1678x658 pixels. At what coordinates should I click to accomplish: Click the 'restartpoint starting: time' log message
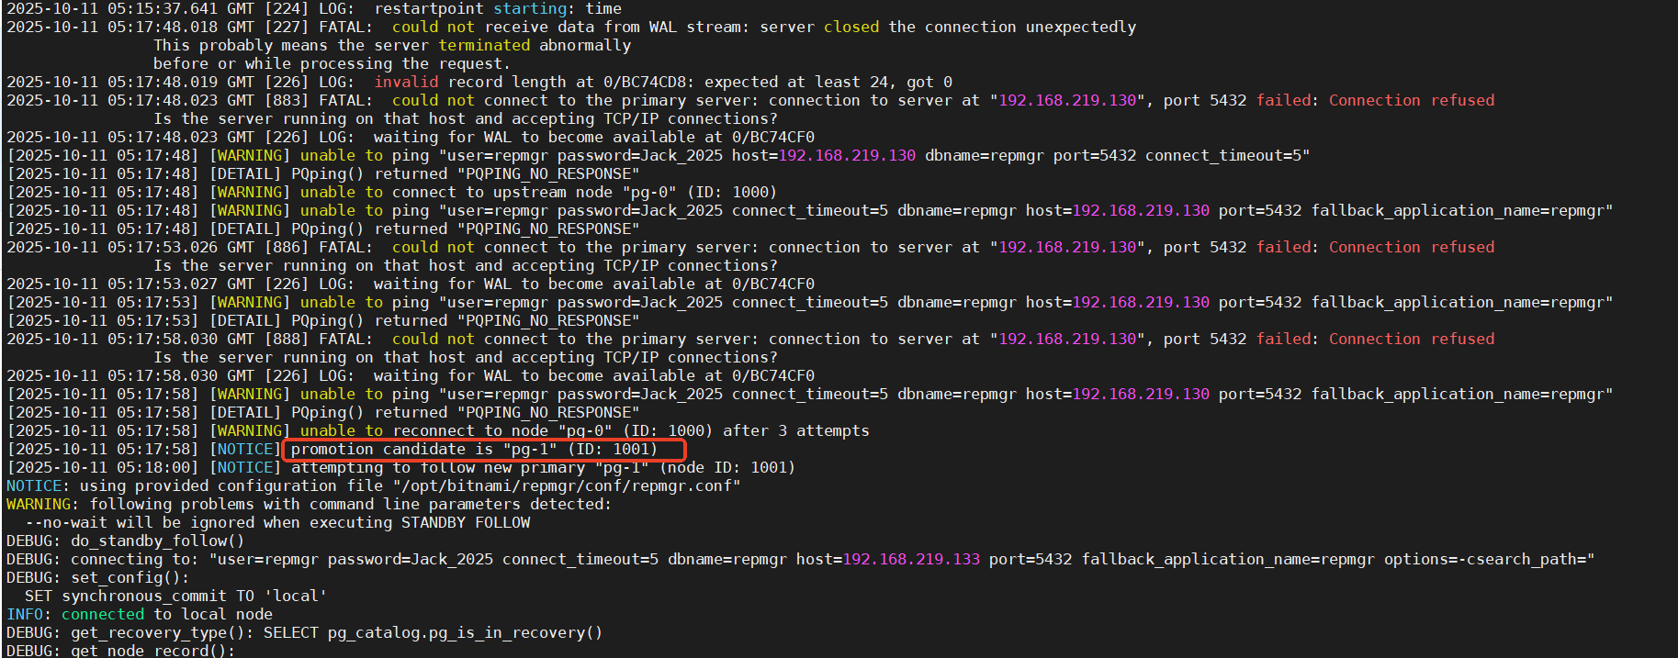coord(498,8)
